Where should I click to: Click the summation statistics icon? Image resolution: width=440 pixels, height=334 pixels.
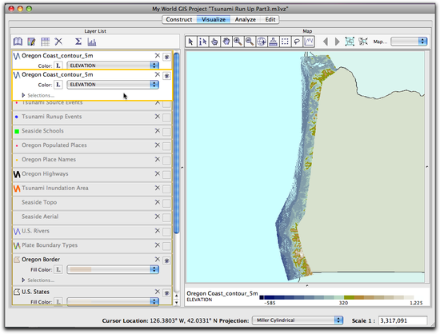78,42
